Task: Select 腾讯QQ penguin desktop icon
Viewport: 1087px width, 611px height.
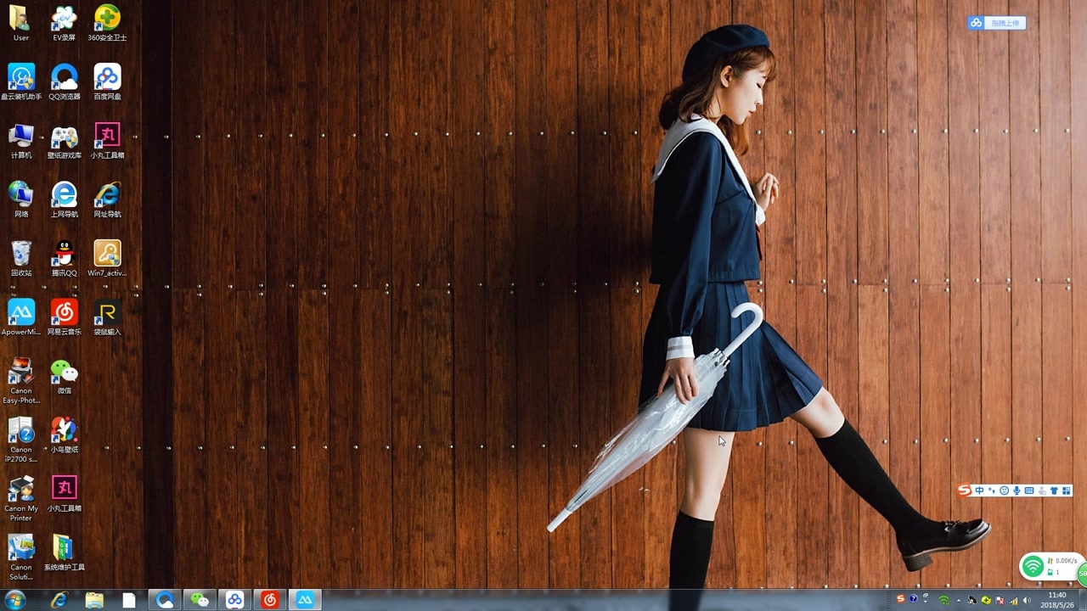Action: [x=64, y=258]
